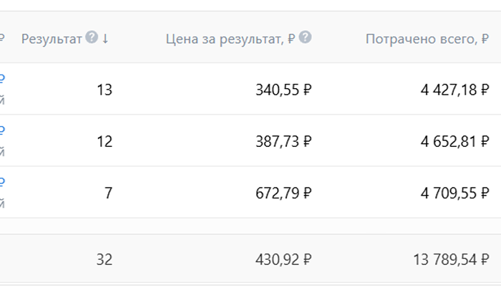This screenshot has width=501, height=303.
Task: Select the result cell showing 12
Action: tap(104, 141)
